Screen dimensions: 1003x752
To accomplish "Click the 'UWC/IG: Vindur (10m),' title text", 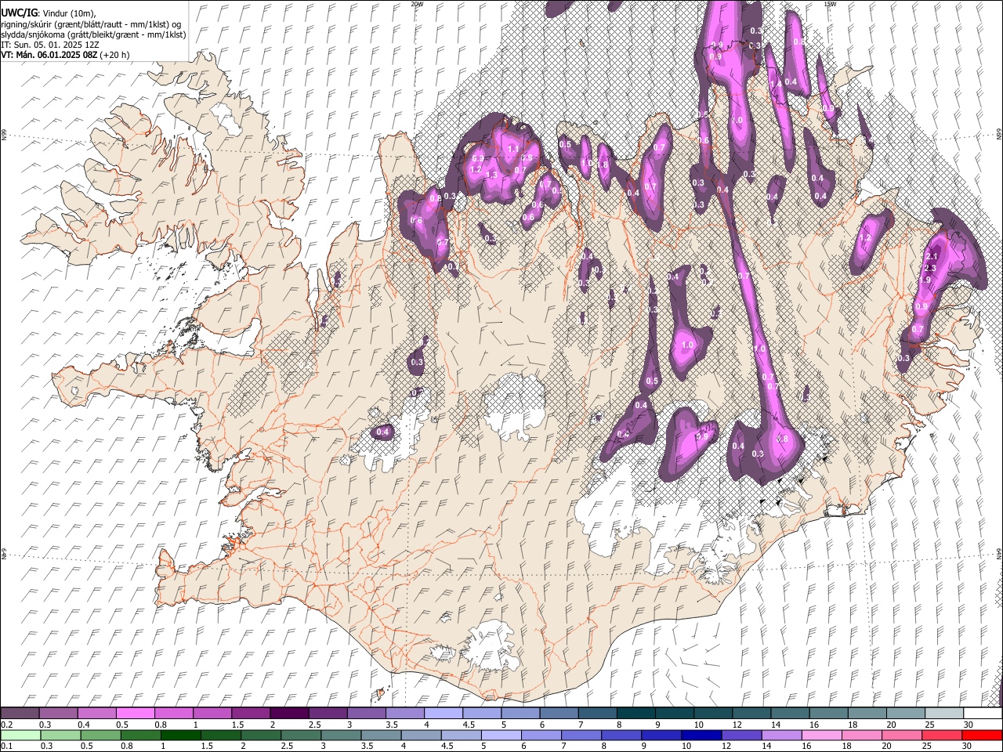I will point(49,13).
